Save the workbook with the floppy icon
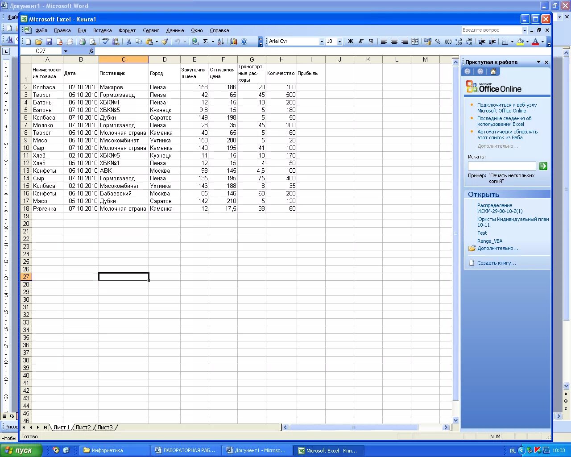 point(49,42)
